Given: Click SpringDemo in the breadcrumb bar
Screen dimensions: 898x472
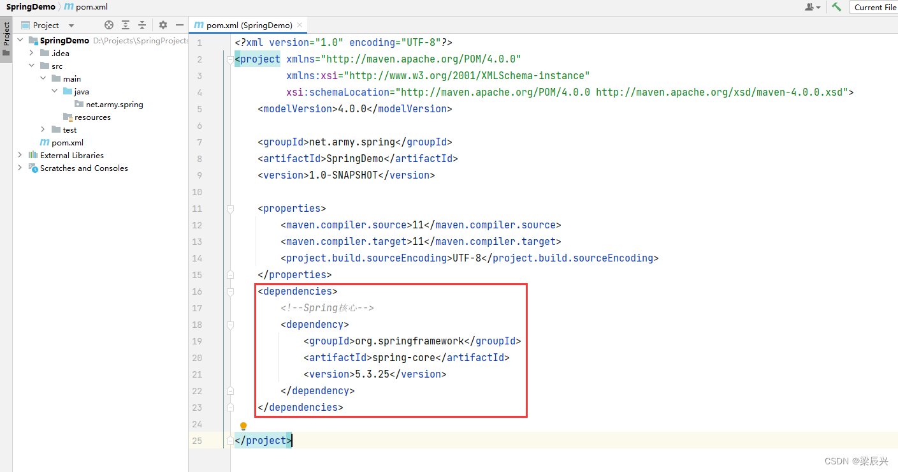Looking at the screenshot, I should coord(31,6).
